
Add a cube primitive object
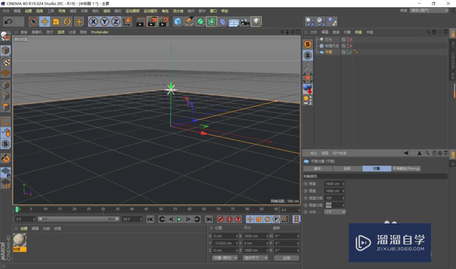point(178,21)
